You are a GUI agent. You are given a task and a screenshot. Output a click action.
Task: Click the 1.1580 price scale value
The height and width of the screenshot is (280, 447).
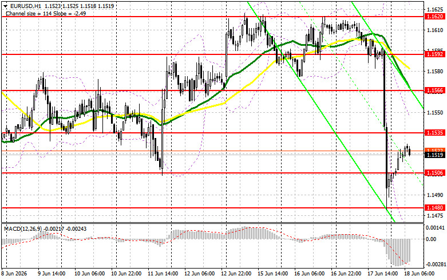[x=435, y=71]
